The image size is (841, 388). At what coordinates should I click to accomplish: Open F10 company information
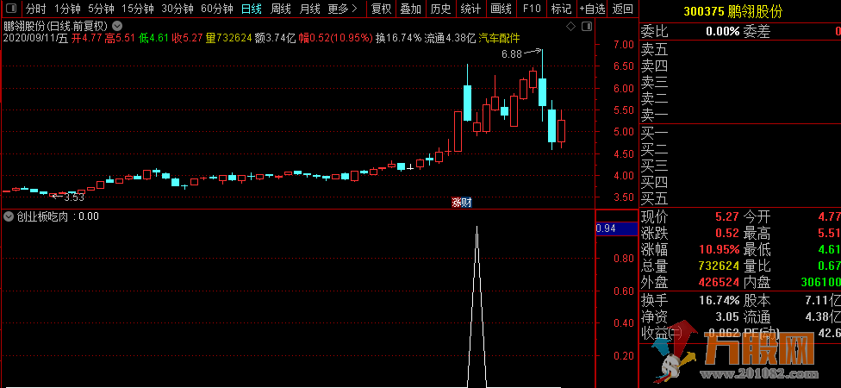point(532,9)
